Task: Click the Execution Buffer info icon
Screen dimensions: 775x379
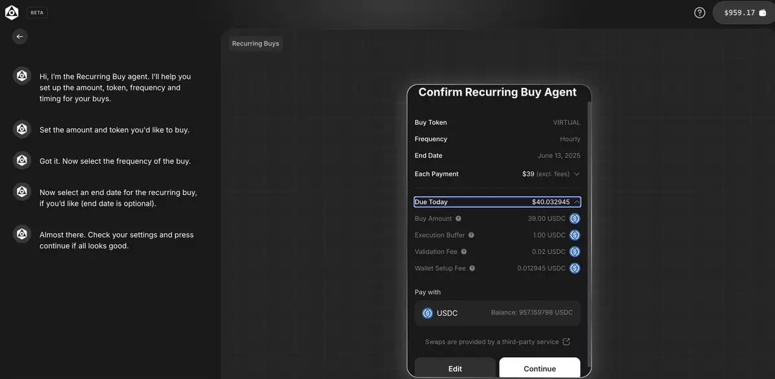Action: [471, 236]
